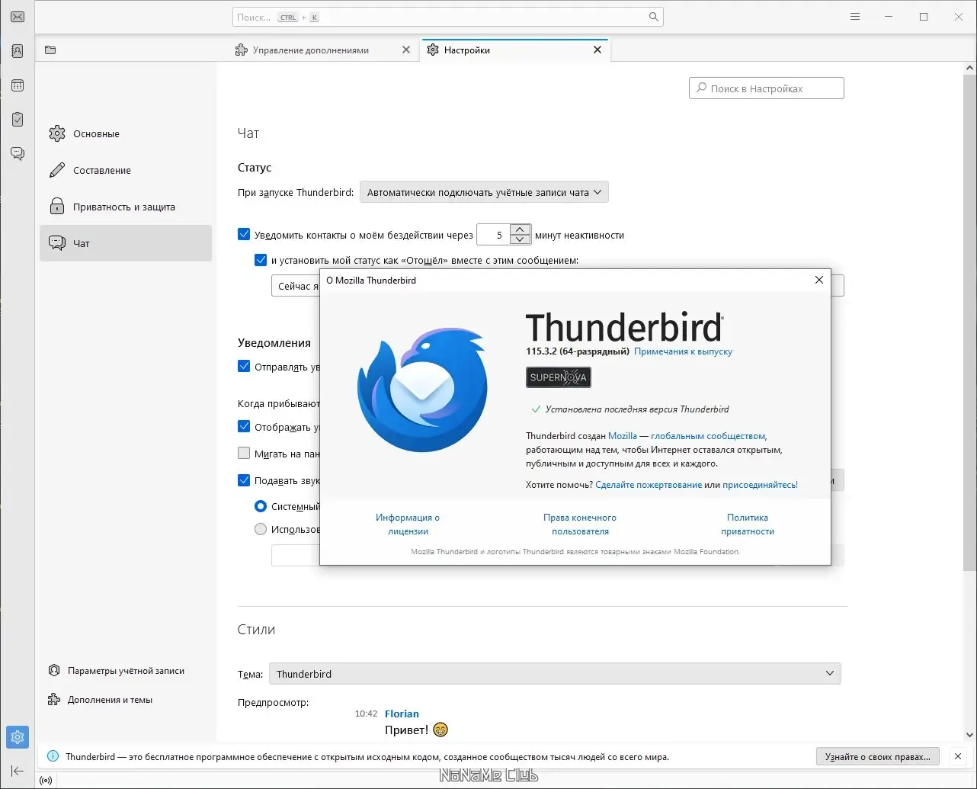Viewport: 977px width, 789px height.
Task: Enable the Мигать на панели checkbox
Action: click(244, 454)
